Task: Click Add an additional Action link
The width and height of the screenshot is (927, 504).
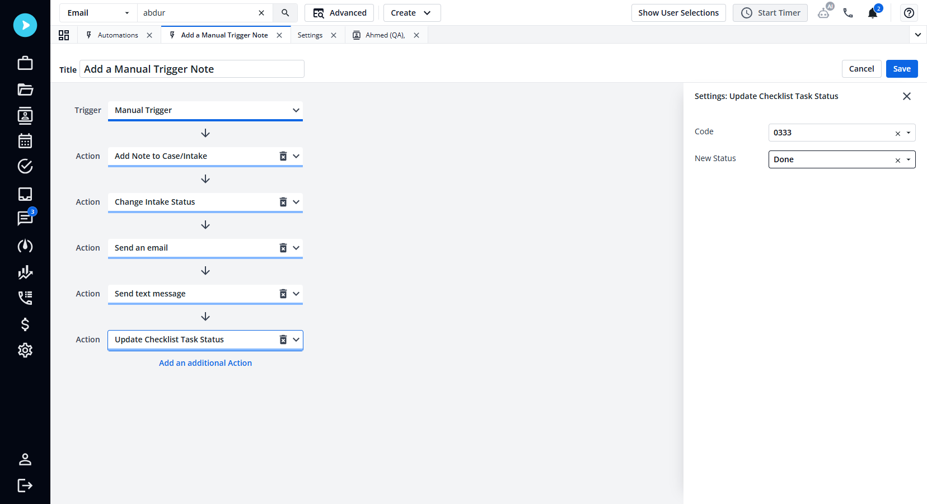Action: click(x=205, y=363)
